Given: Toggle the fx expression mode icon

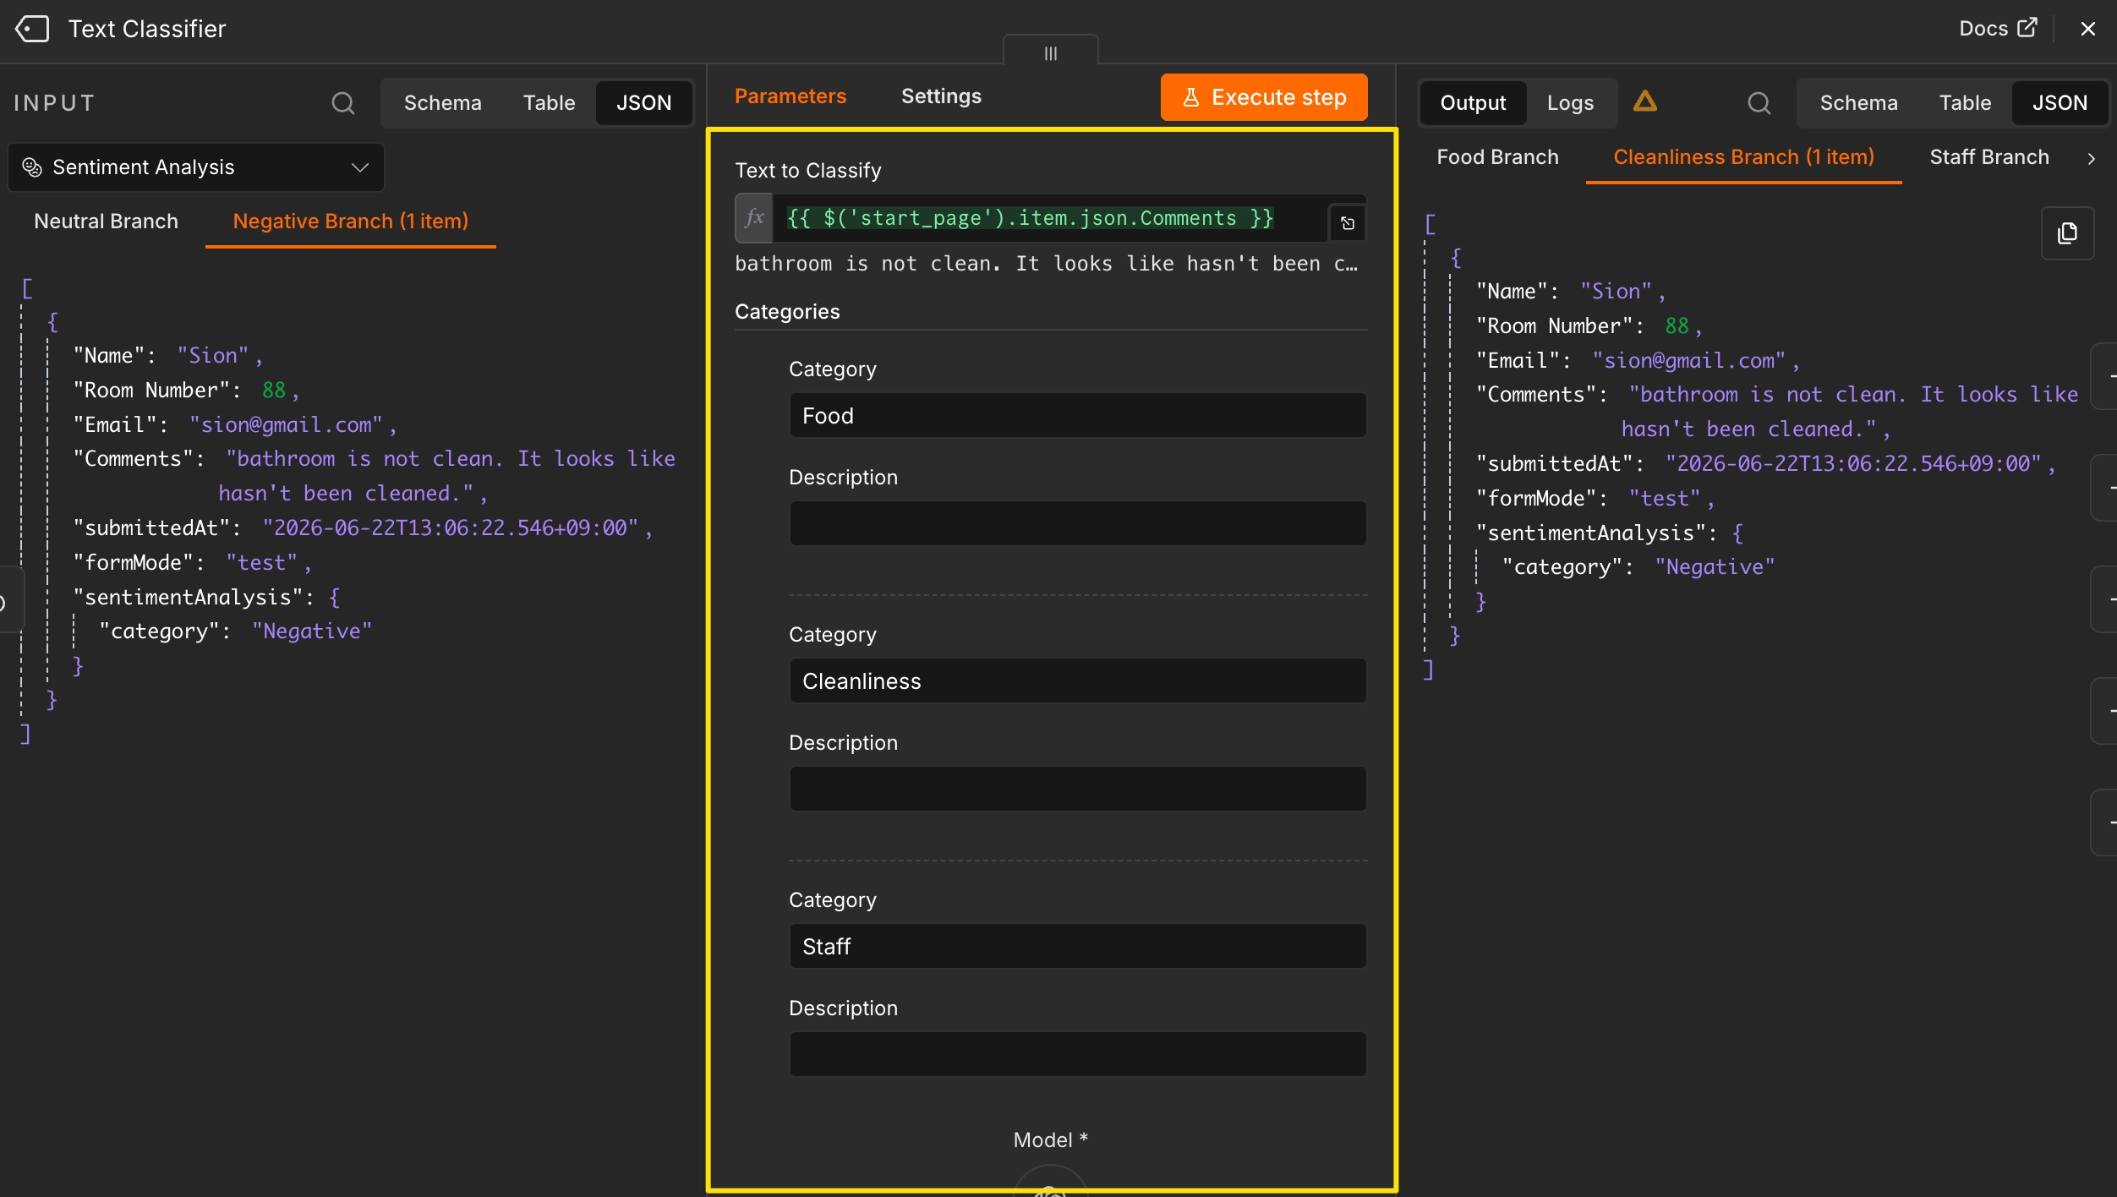Looking at the screenshot, I should 753,218.
